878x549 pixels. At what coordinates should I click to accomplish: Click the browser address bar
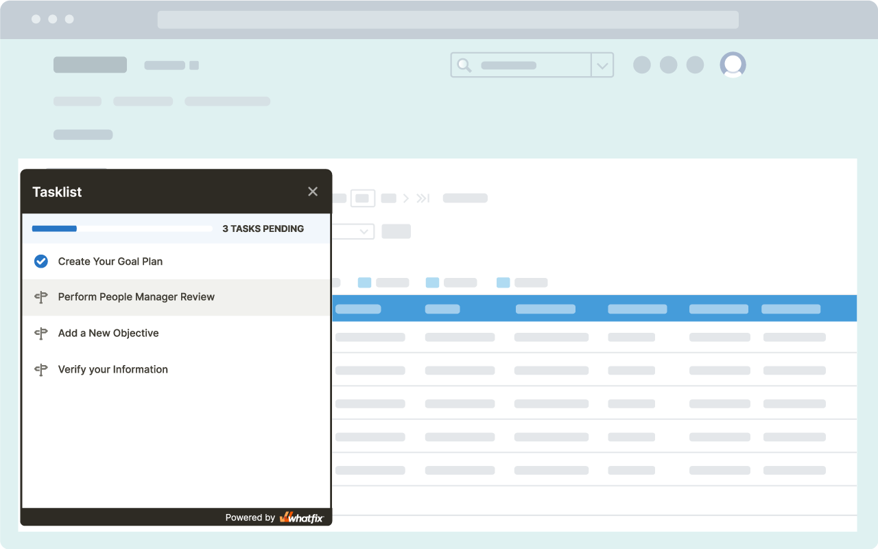[x=448, y=19]
